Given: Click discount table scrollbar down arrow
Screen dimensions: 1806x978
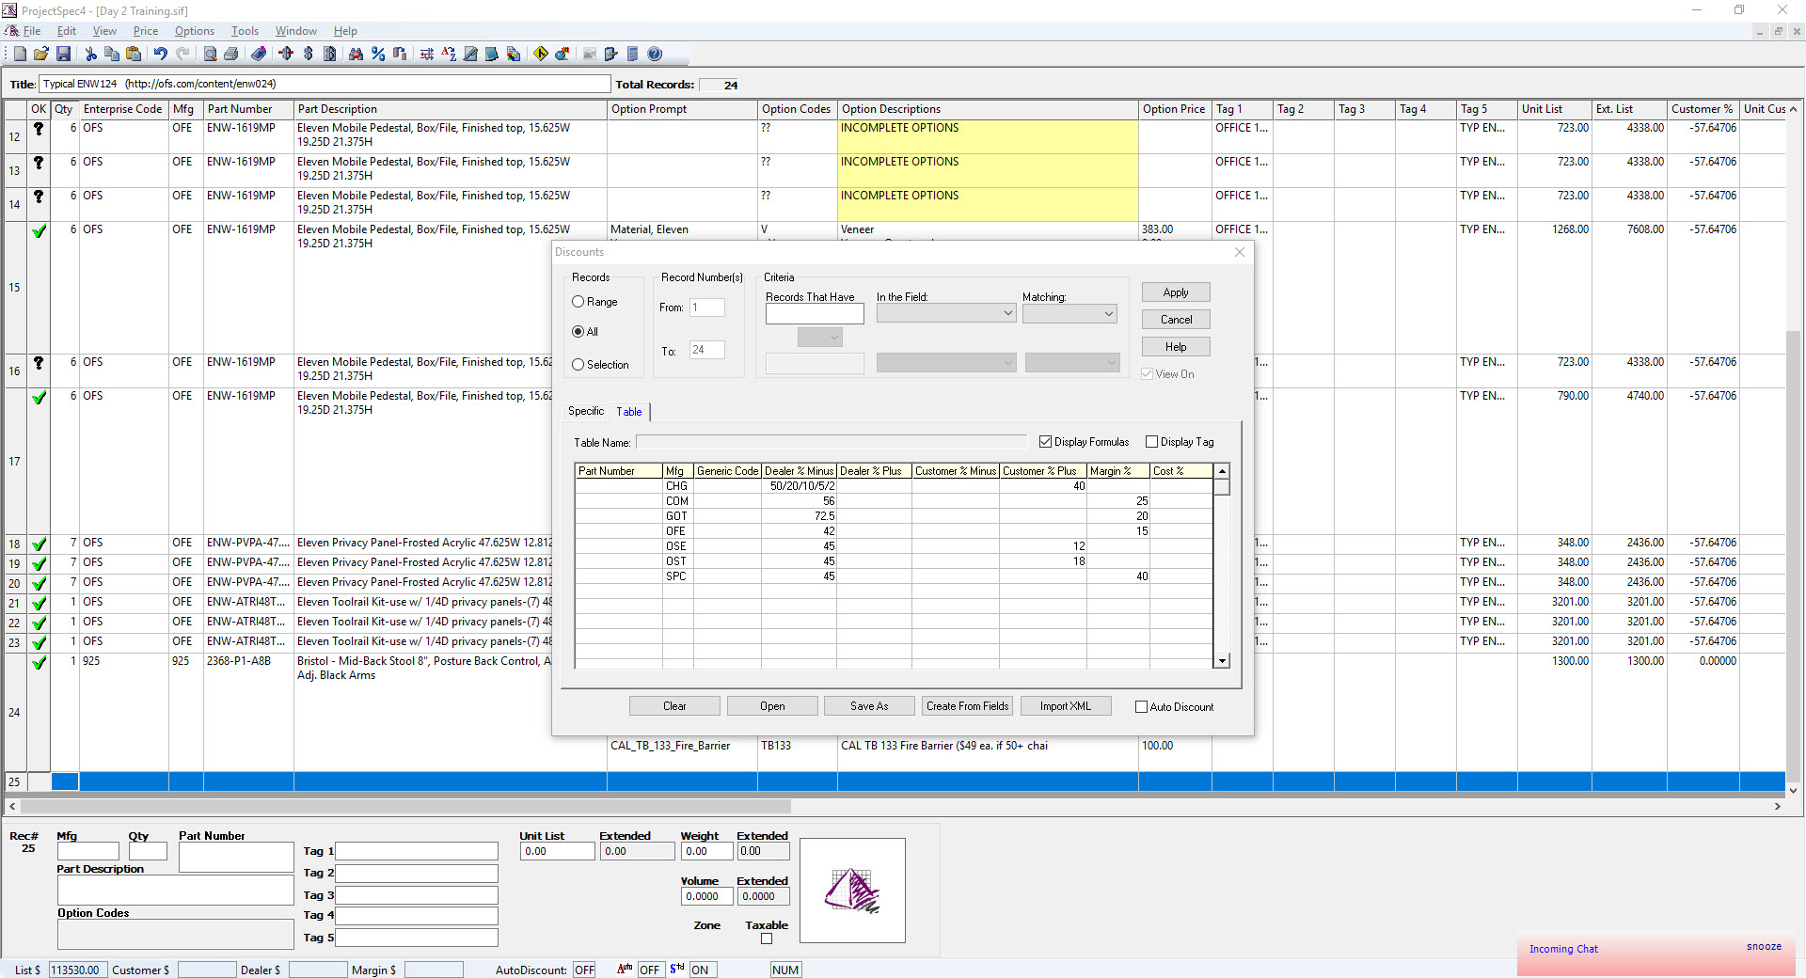Looking at the screenshot, I should 1222,661.
